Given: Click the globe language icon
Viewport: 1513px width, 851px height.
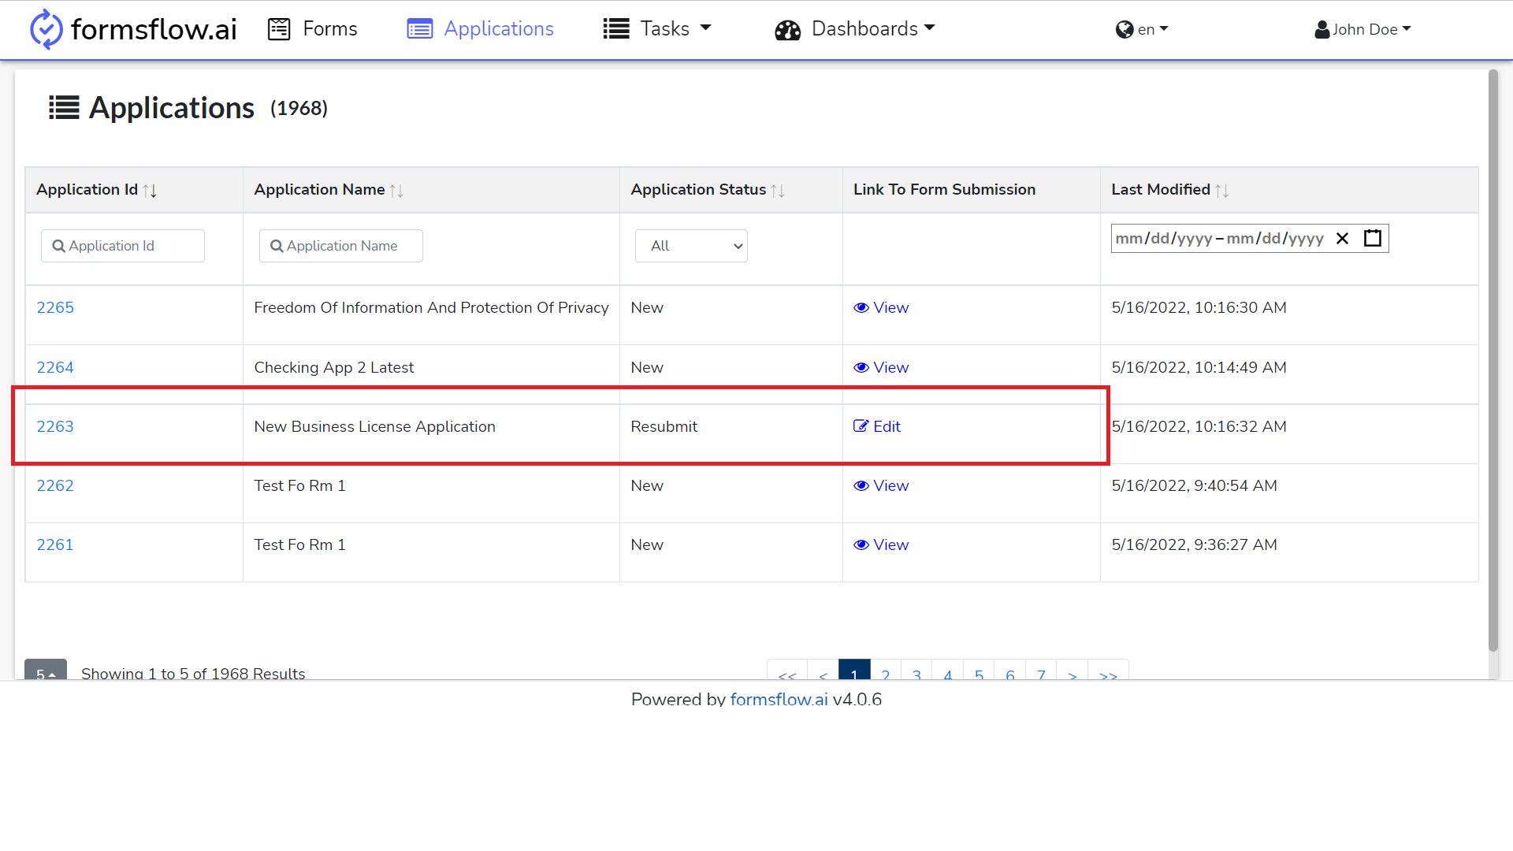Looking at the screenshot, I should pyautogui.click(x=1125, y=29).
